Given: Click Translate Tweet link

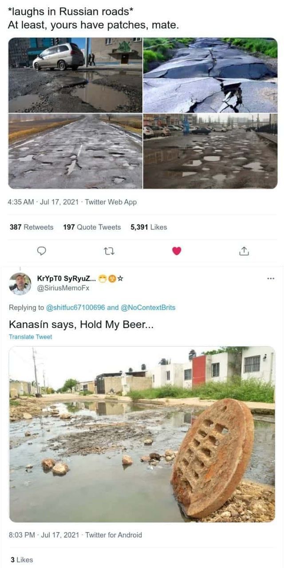Looking at the screenshot, I should (x=30, y=337).
